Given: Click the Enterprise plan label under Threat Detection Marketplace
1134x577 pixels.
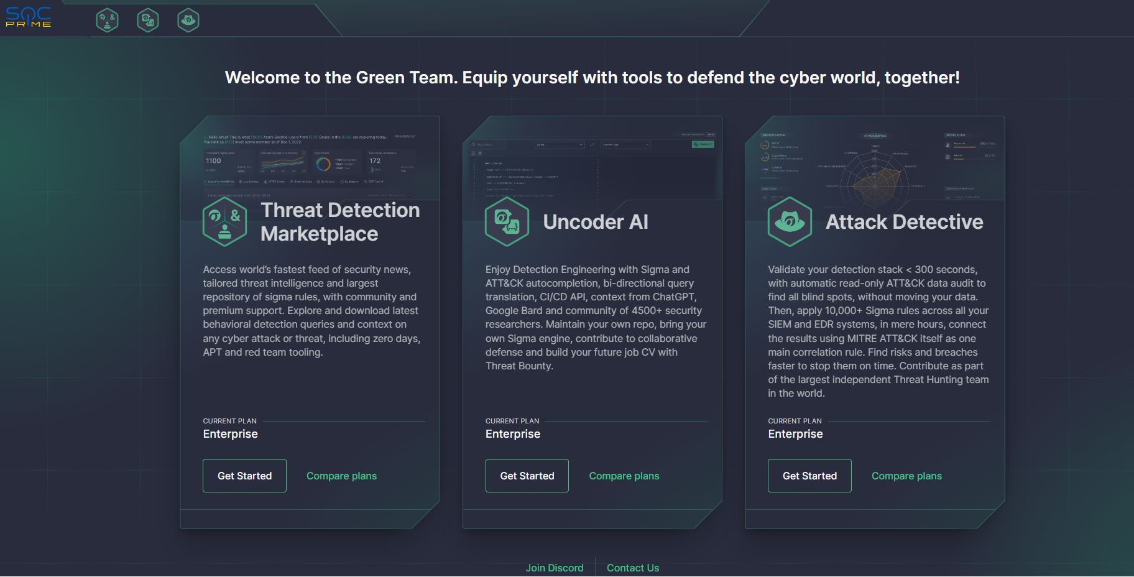Looking at the screenshot, I should tap(230, 434).
